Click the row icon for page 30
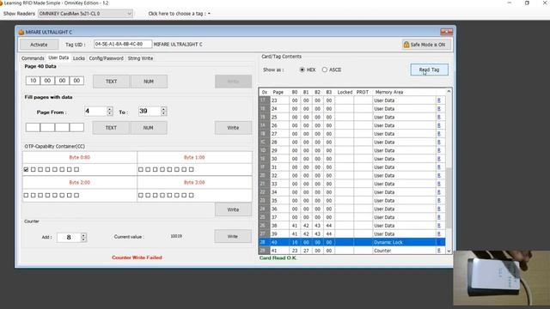This screenshot has width=550, height=309. [x=439, y=159]
